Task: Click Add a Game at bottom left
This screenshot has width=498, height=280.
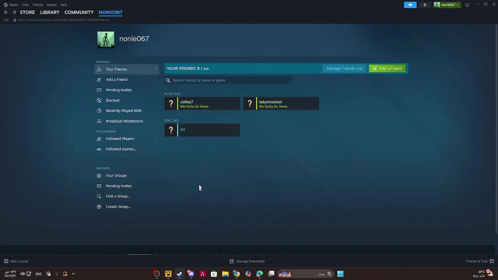Action: click(x=16, y=261)
